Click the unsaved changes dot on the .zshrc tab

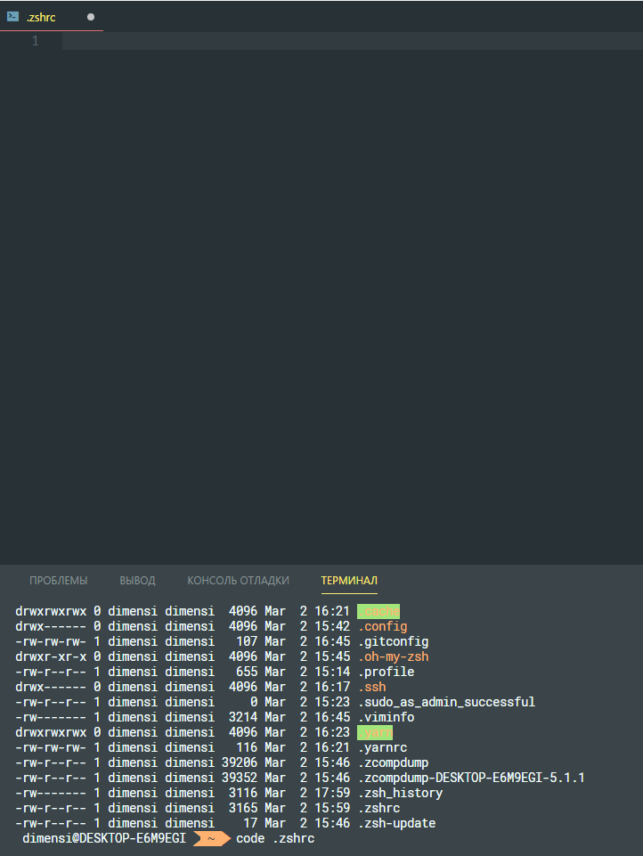point(90,16)
